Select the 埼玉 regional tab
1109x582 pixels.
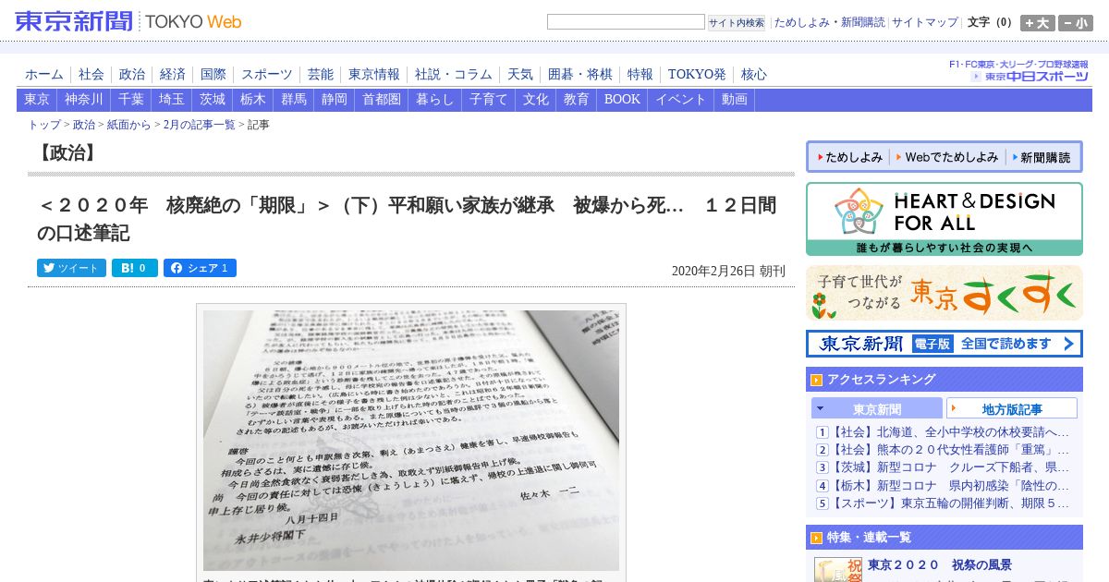172,100
